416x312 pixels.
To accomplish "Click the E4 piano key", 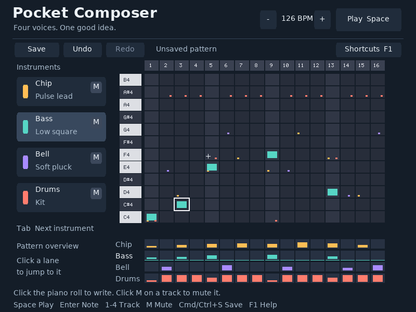I will 131,167.
